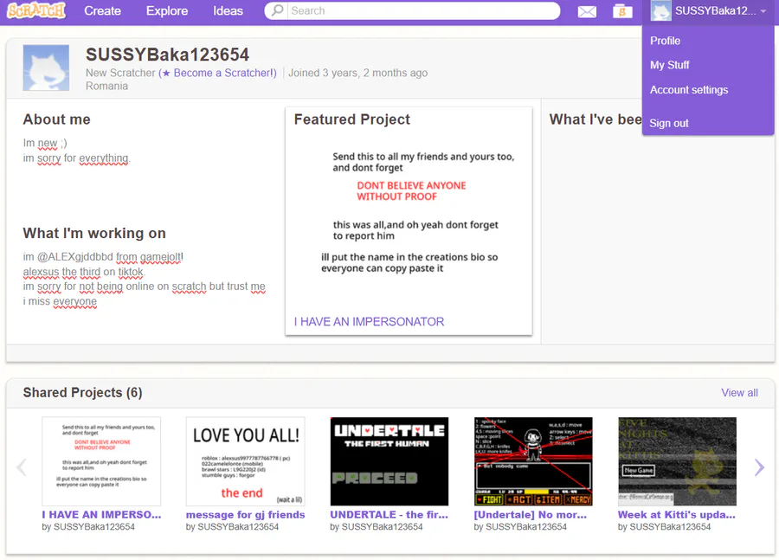Click the Shared Projects (6) heading
Image resolution: width=779 pixels, height=560 pixels.
click(82, 393)
